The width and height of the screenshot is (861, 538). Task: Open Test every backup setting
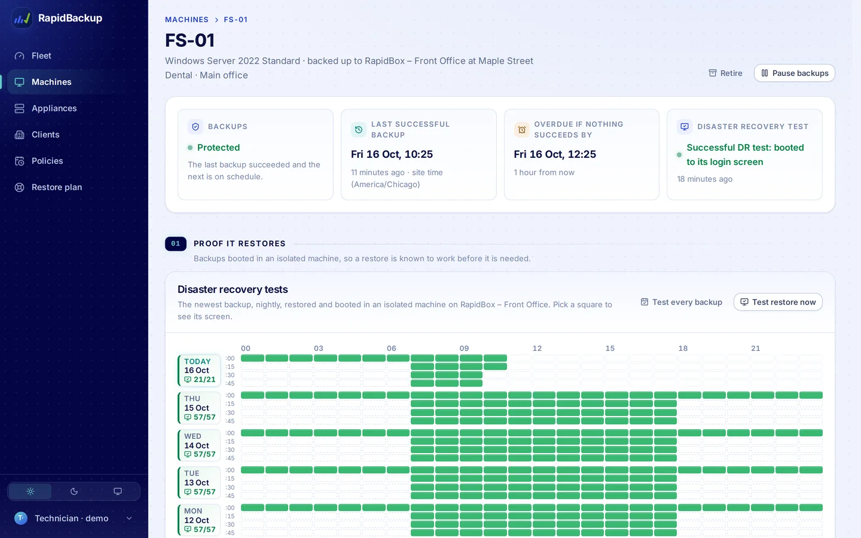click(681, 302)
